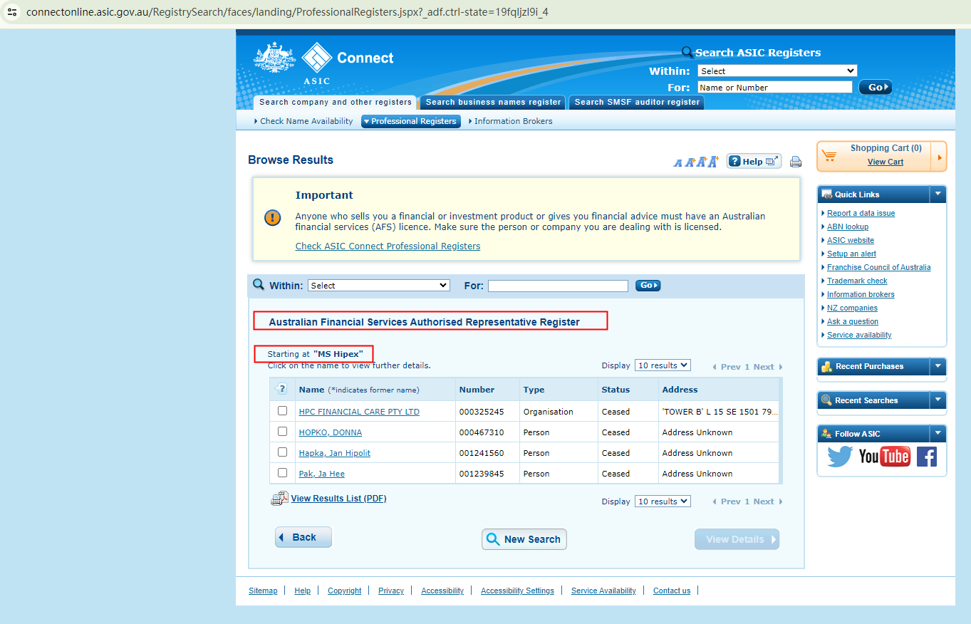Open Accessibility Settings footer link
This screenshot has width=971, height=624.
[517, 591]
